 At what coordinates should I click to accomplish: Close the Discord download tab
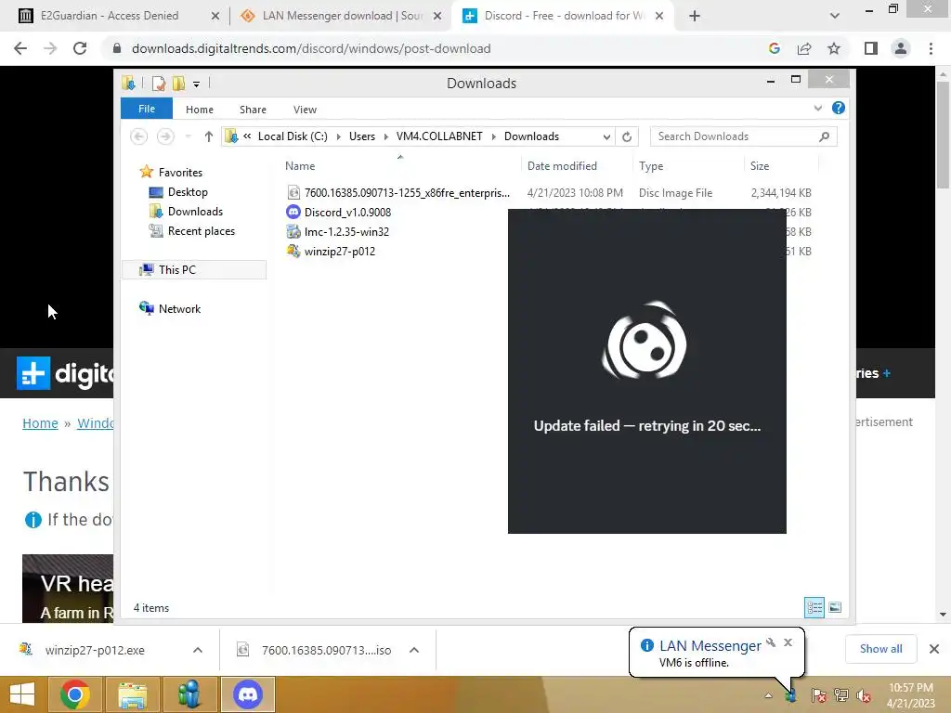[x=659, y=16]
